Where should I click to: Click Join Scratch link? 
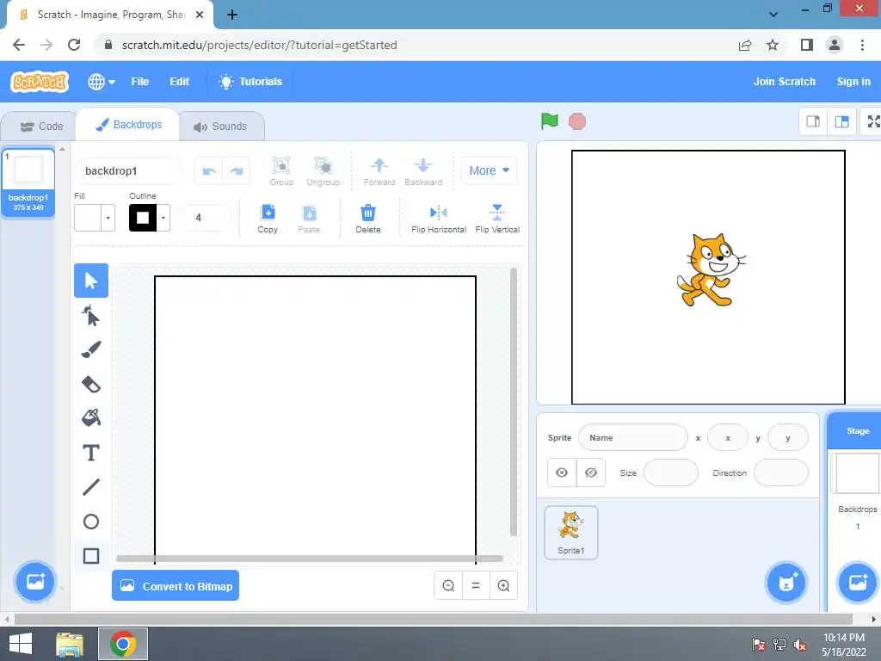point(785,82)
